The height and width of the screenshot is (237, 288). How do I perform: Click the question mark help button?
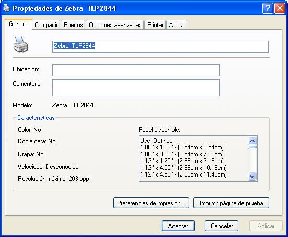pyautogui.click(x=268, y=8)
